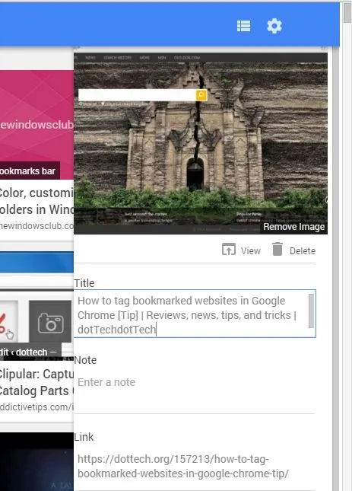Viewport: 352px width, 491px height.
Task: Switch to list view icon in header
Action: (243, 26)
